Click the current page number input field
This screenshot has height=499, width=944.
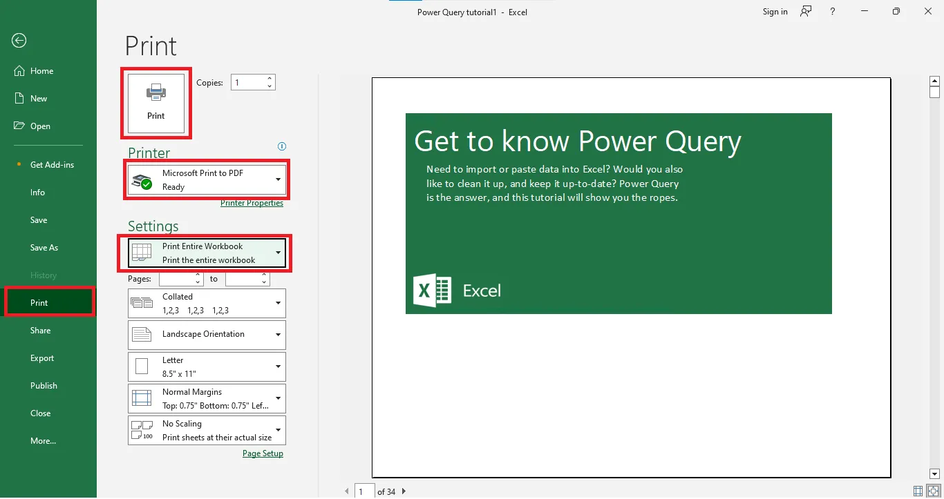pyautogui.click(x=364, y=491)
